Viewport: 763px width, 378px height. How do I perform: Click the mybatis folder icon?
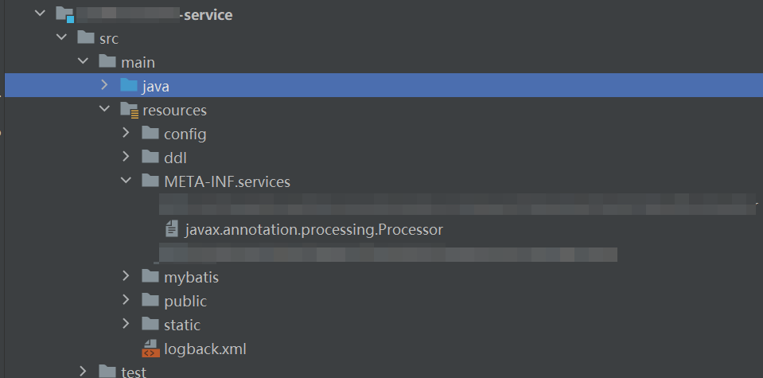pyautogui.click(x=150, y=277)
